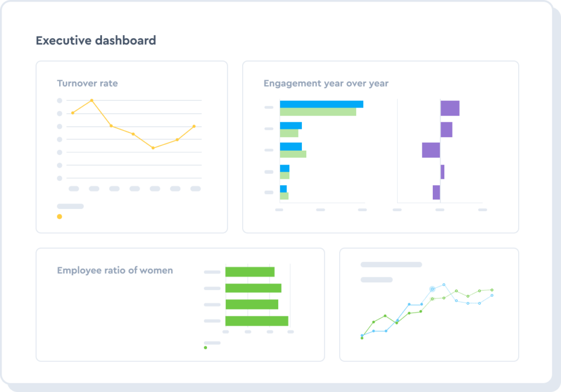Expand the Engagement year over year card

coord(381,145)
